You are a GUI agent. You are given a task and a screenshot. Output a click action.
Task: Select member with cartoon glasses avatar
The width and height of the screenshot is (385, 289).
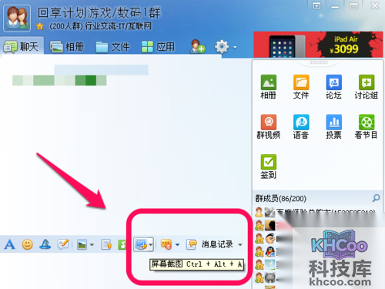click(x=270, y=238)
